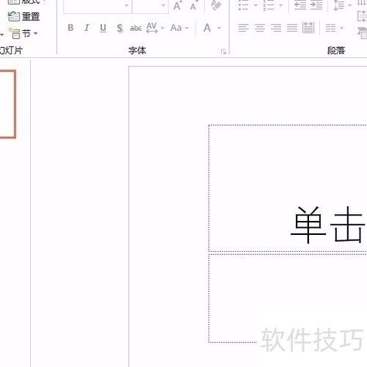Click the increase indent level icon
The width and height of the screenshot is (367, 367).
[316, 5]
